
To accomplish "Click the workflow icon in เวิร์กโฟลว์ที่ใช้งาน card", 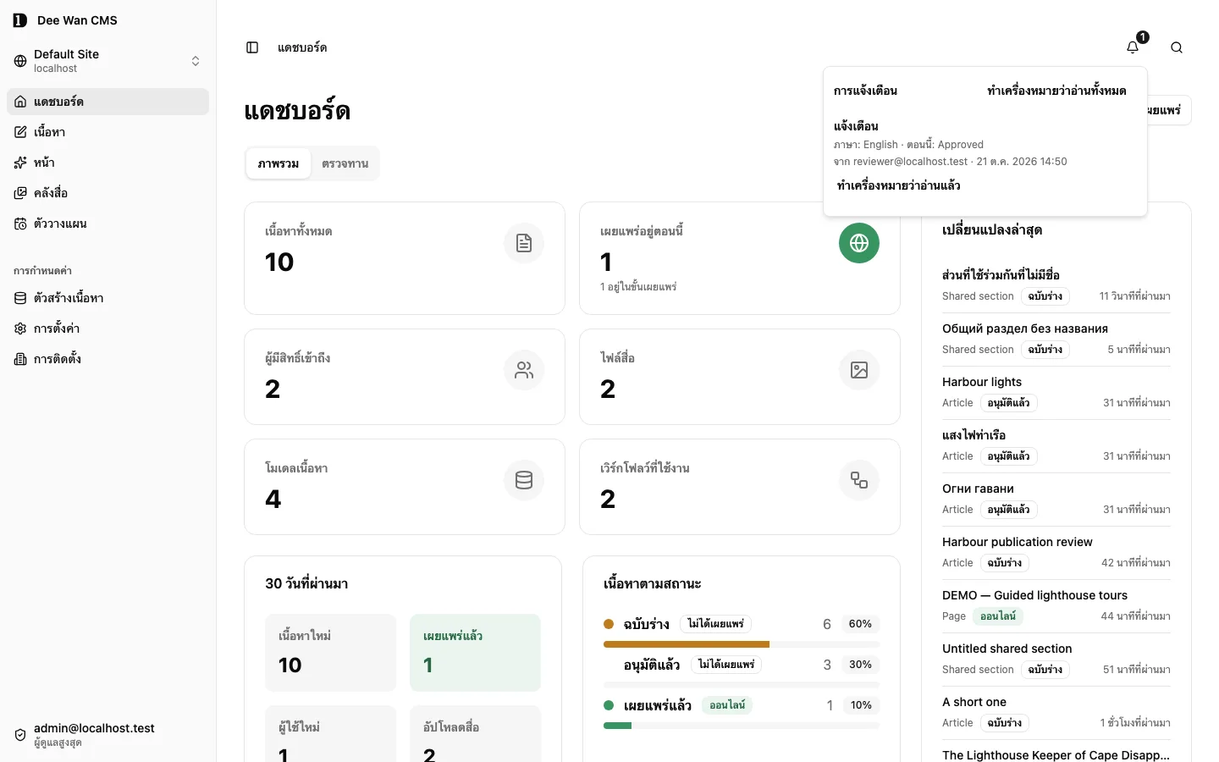I will (859, 480).
